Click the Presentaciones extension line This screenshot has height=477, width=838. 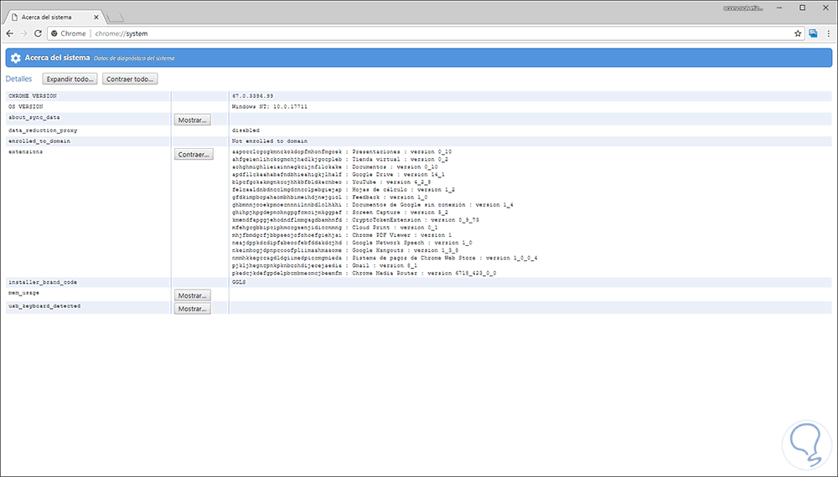coord(342,152)
